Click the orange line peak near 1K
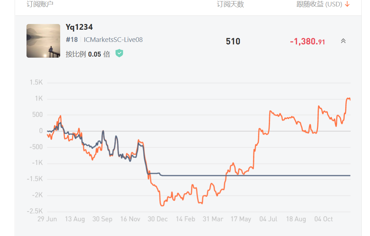 click(348, 98)
